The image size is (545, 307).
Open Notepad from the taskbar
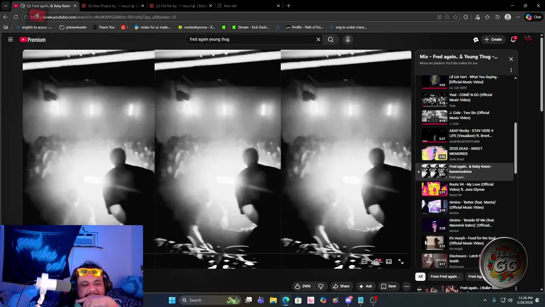(361, 300)
